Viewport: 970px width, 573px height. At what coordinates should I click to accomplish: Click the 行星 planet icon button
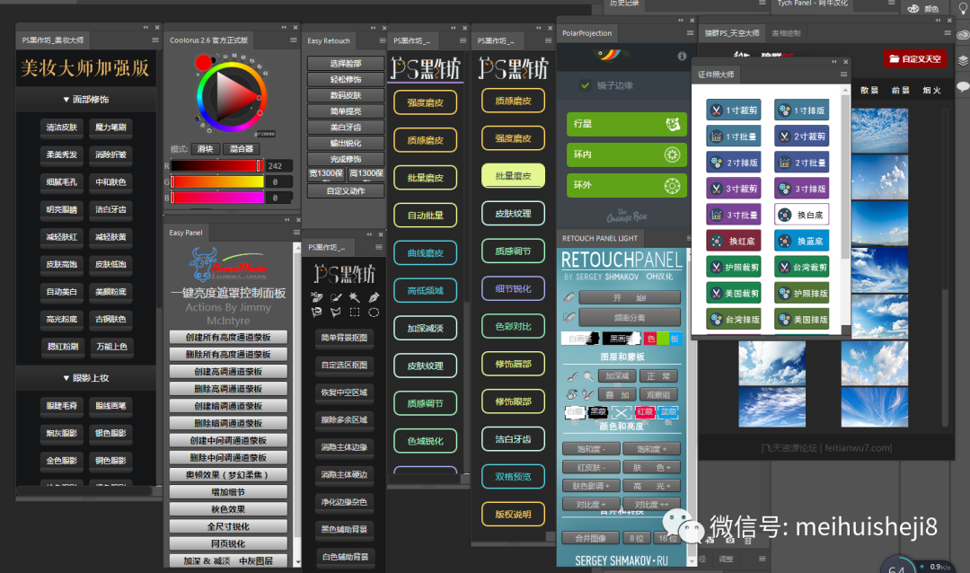click(670, 124)
